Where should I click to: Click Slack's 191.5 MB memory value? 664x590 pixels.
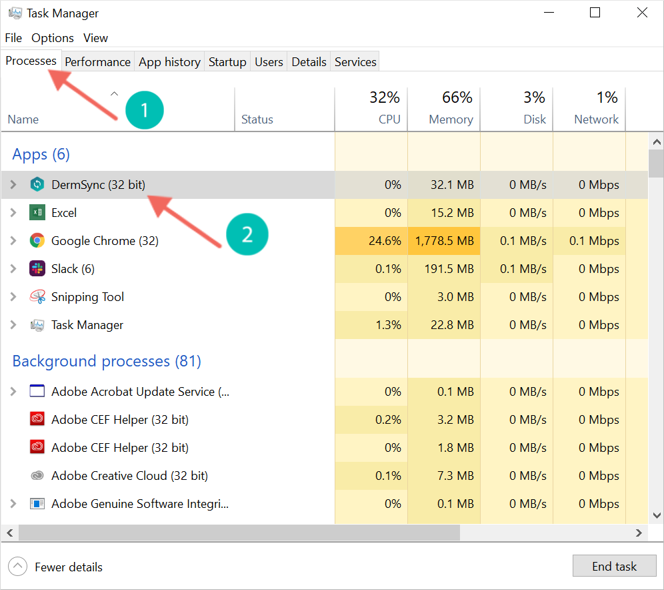tap(449, 269)
